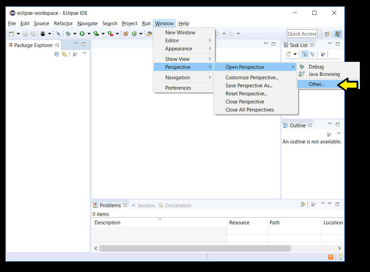The width and height of the screenshot is (370, 272).
Task: Click the Problems horizontal scrollbar thumb
Action: 195,248
